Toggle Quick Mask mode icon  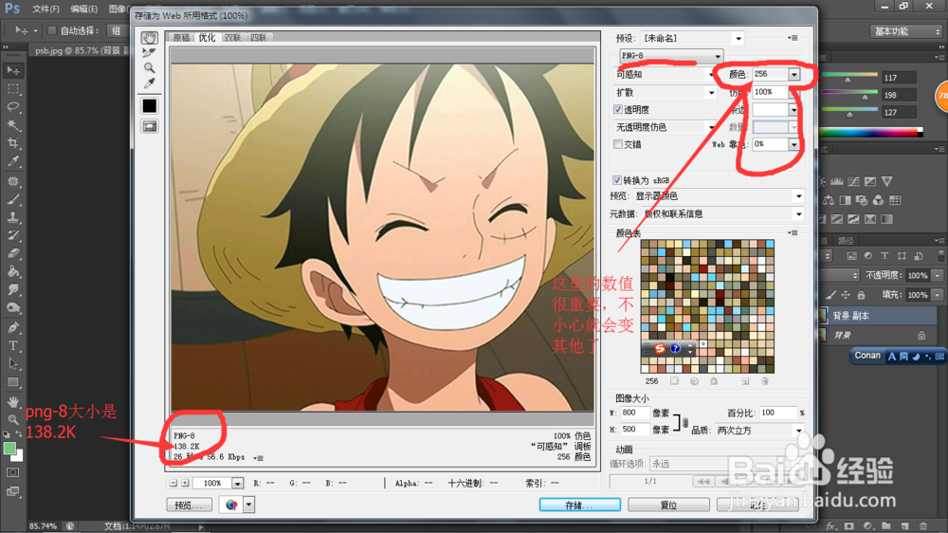tap(12, 472)
